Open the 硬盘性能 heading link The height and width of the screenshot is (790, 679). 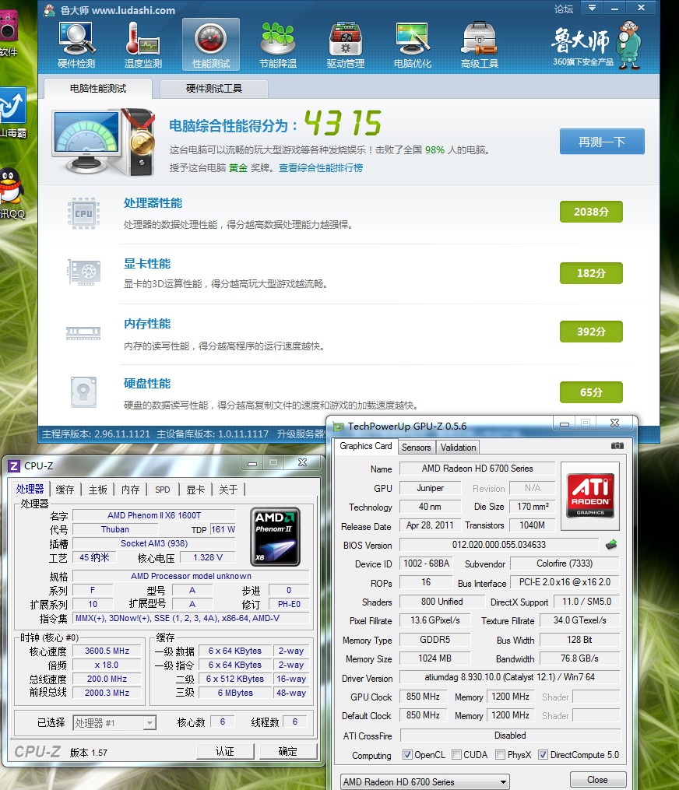147,384
